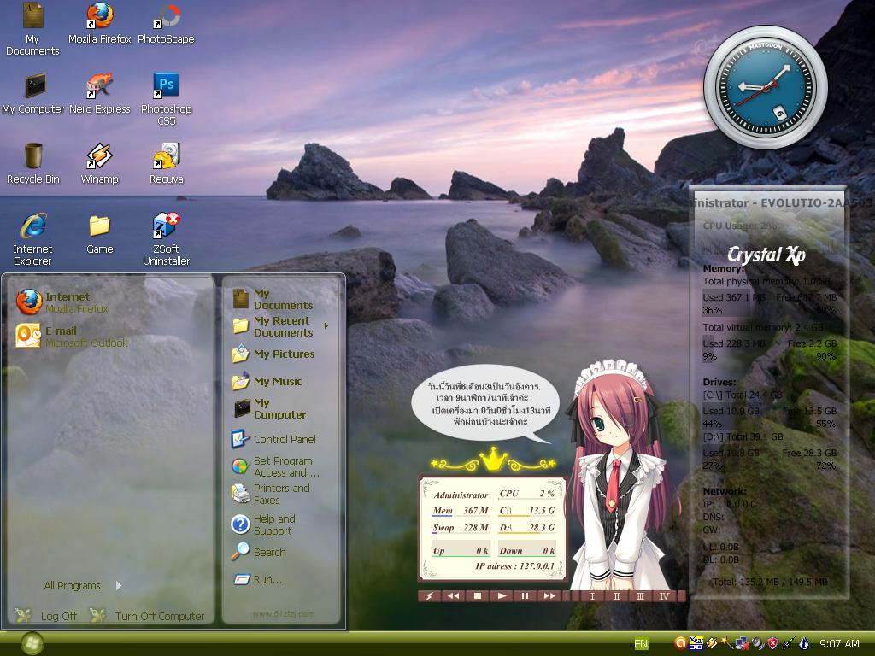875x656 pixels.
Task: Click the blue water-drop tray icon
Action: click(803, 644)
